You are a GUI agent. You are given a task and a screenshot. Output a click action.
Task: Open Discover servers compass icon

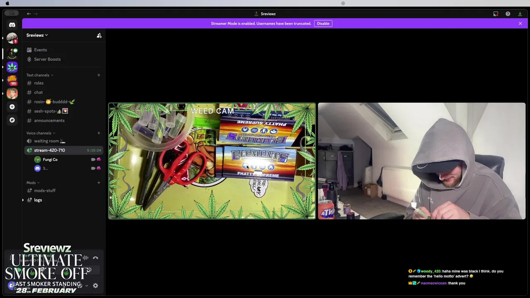click(x=12, y=120)
